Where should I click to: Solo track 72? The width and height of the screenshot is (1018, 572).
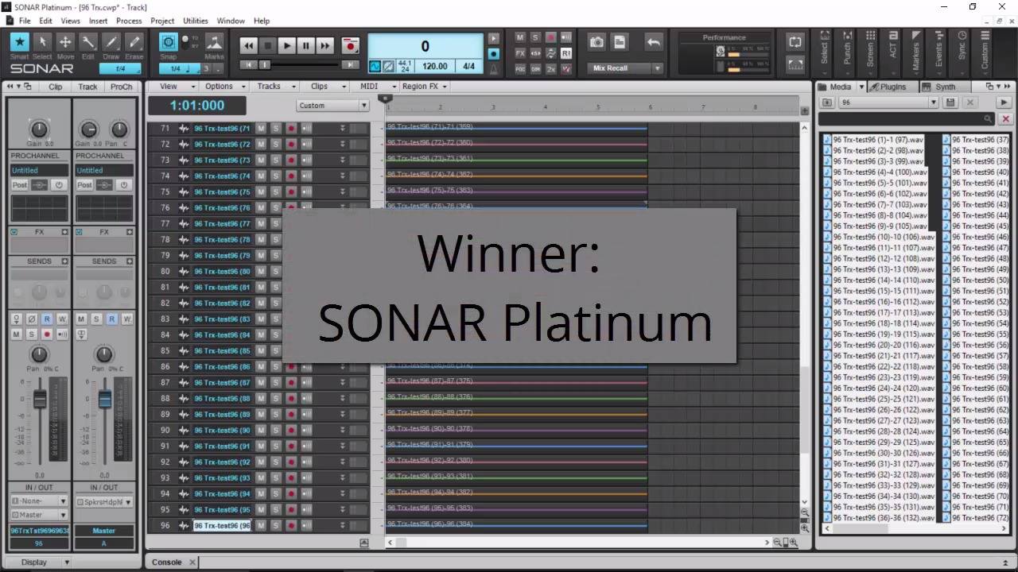click(x=275, y=144)
